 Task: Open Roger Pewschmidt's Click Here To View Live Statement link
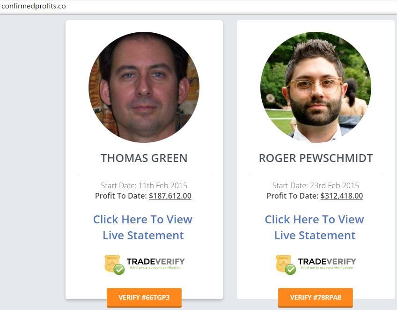point(315,227)
